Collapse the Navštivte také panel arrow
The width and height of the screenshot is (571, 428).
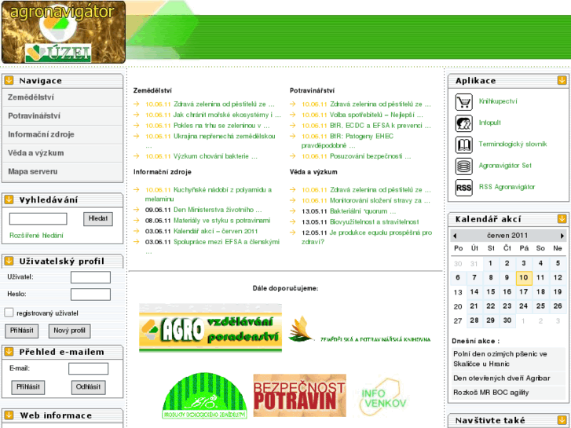tap(562, 420)
